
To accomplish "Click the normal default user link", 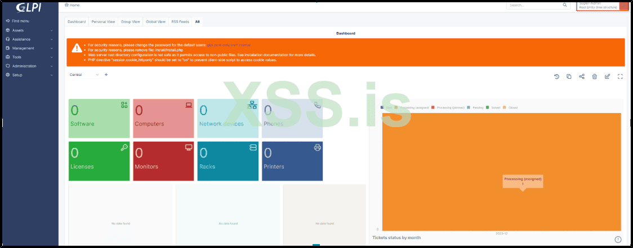I will [x=244, y=45].
